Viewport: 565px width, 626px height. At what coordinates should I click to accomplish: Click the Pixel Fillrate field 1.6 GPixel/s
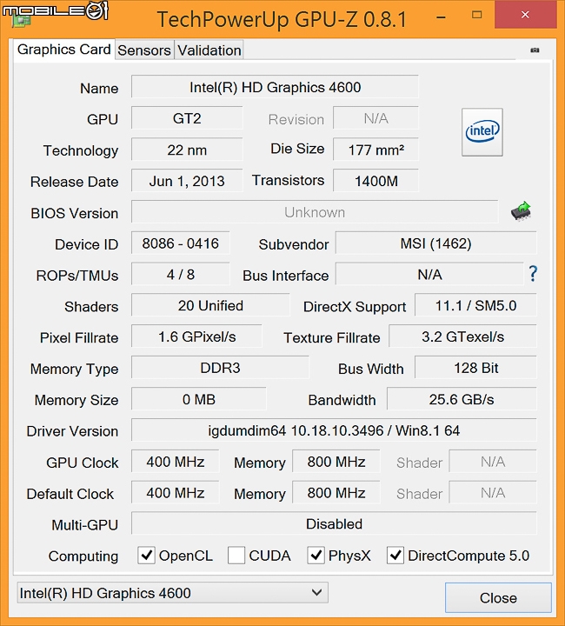196,336
